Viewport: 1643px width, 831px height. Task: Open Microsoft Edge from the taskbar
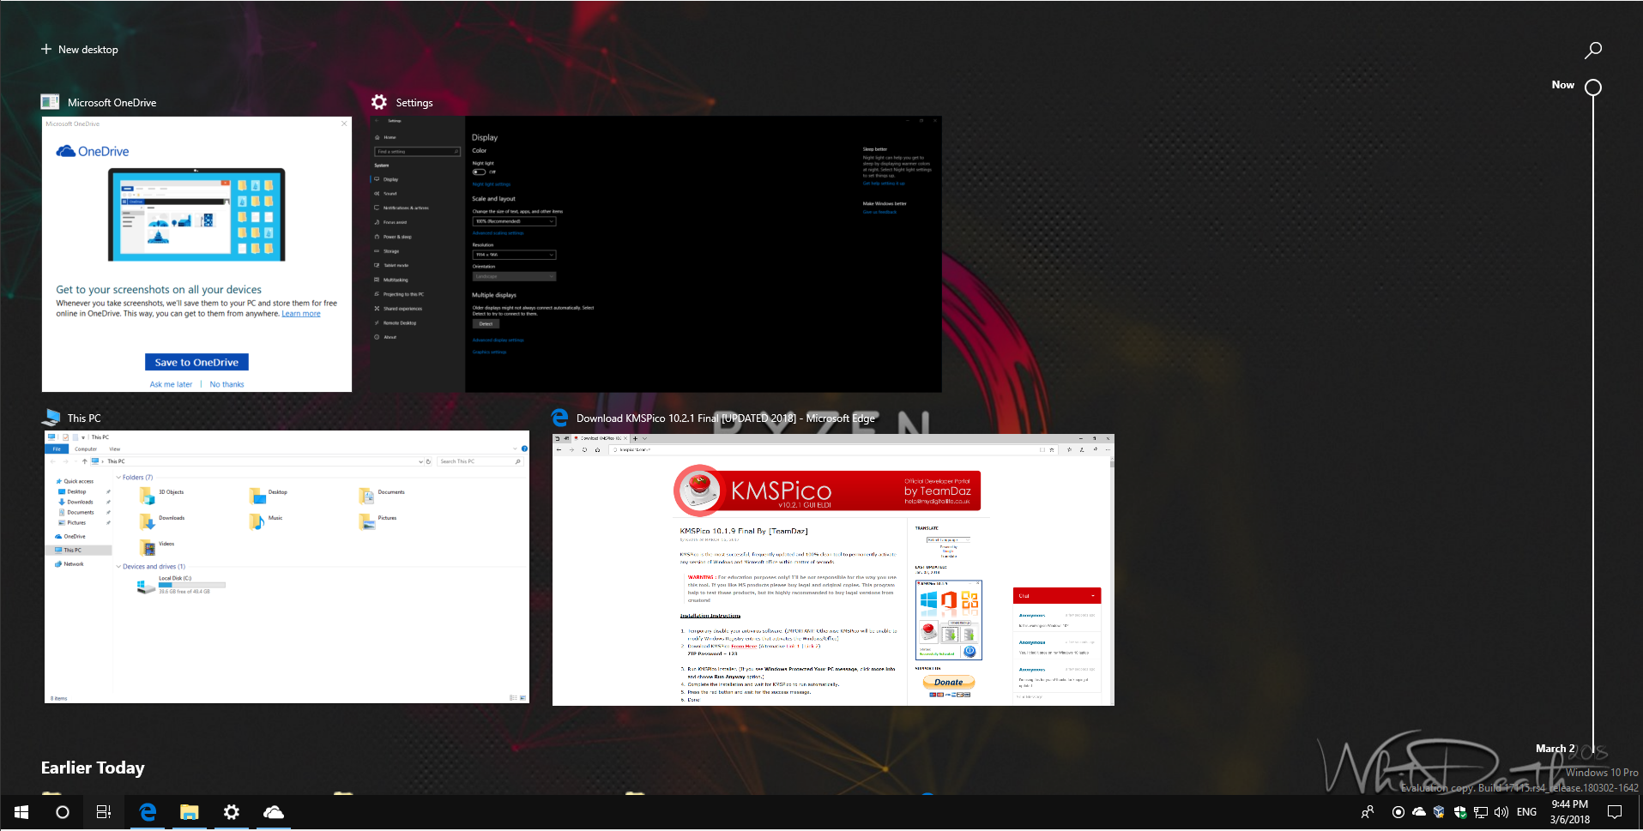point(148,812)
